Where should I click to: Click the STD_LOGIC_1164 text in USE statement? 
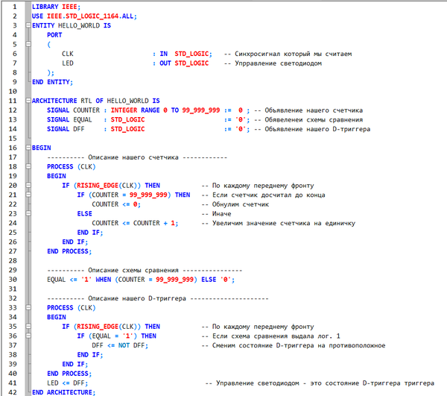[x=89, y=16]
